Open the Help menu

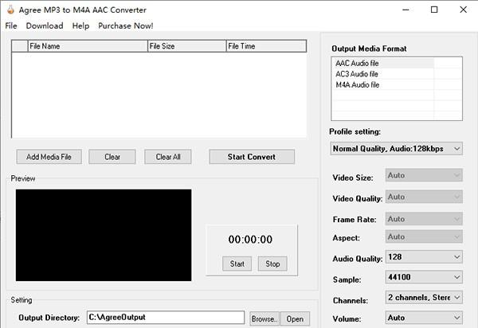point(80,26)
